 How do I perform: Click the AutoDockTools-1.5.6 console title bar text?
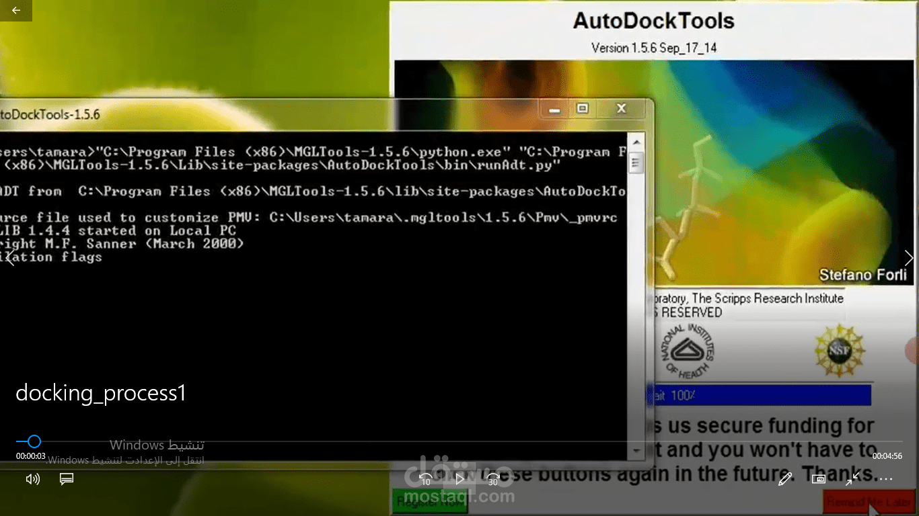tap(50, 114)
